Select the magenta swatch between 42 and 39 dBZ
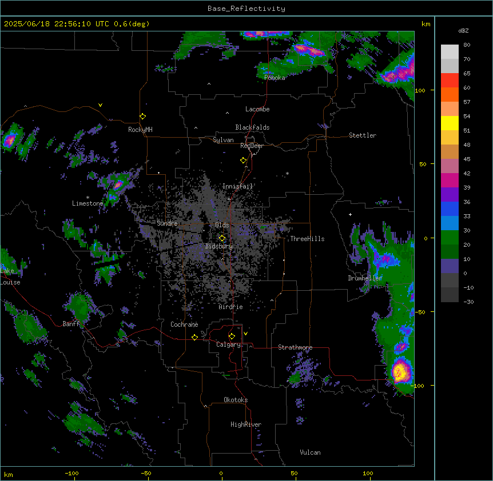The height and width of the screenshot is (481, 493). 450,180
